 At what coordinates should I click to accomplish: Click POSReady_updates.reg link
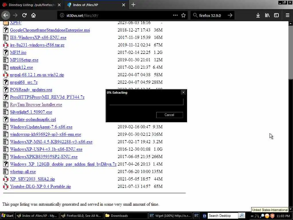[x=31, y=90]
